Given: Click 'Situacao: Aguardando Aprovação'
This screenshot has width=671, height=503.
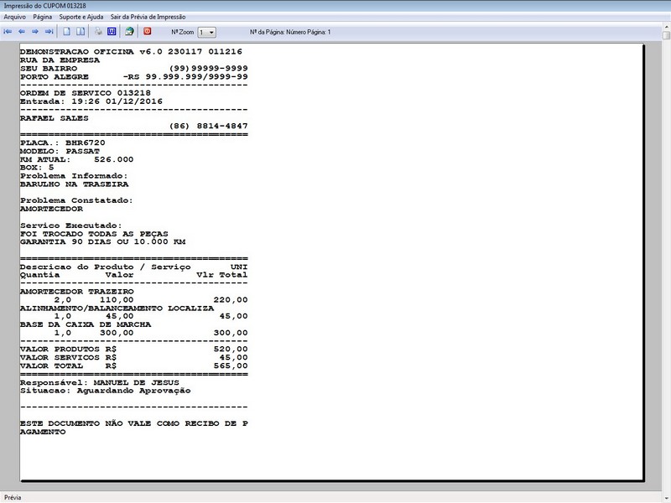Looking at the screenshot, I should point(106,391).
